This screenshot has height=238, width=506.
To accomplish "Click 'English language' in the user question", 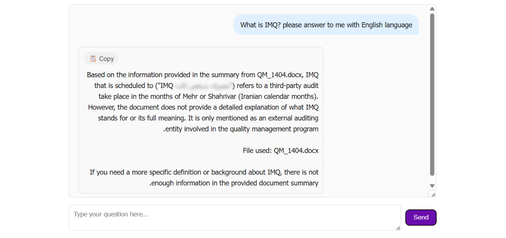I will point(387,25).
